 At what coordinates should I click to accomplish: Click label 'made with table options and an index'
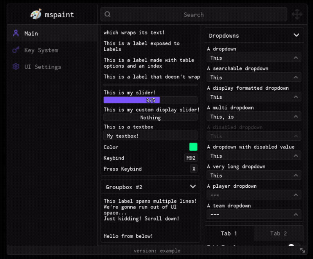tap(149, 63)
